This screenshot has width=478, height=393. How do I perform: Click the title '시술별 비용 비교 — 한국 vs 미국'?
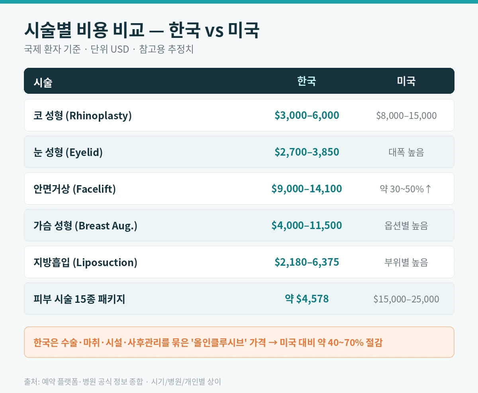coord(142,30)
